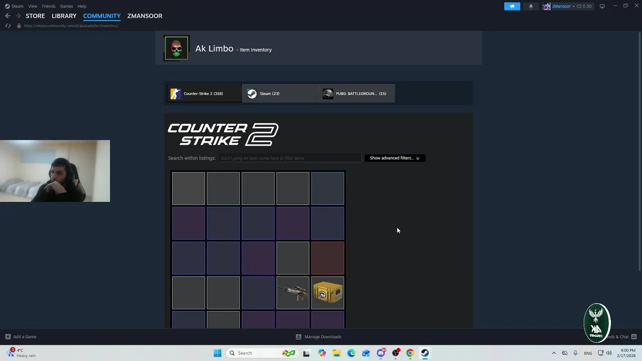Open Task View on the taskbar
Screen dimensions: 642x361
click(306, 353)
